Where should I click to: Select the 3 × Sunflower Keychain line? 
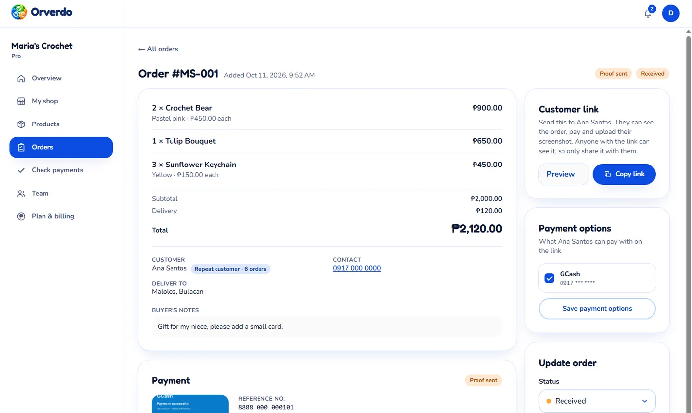click(x=327, y=169)
